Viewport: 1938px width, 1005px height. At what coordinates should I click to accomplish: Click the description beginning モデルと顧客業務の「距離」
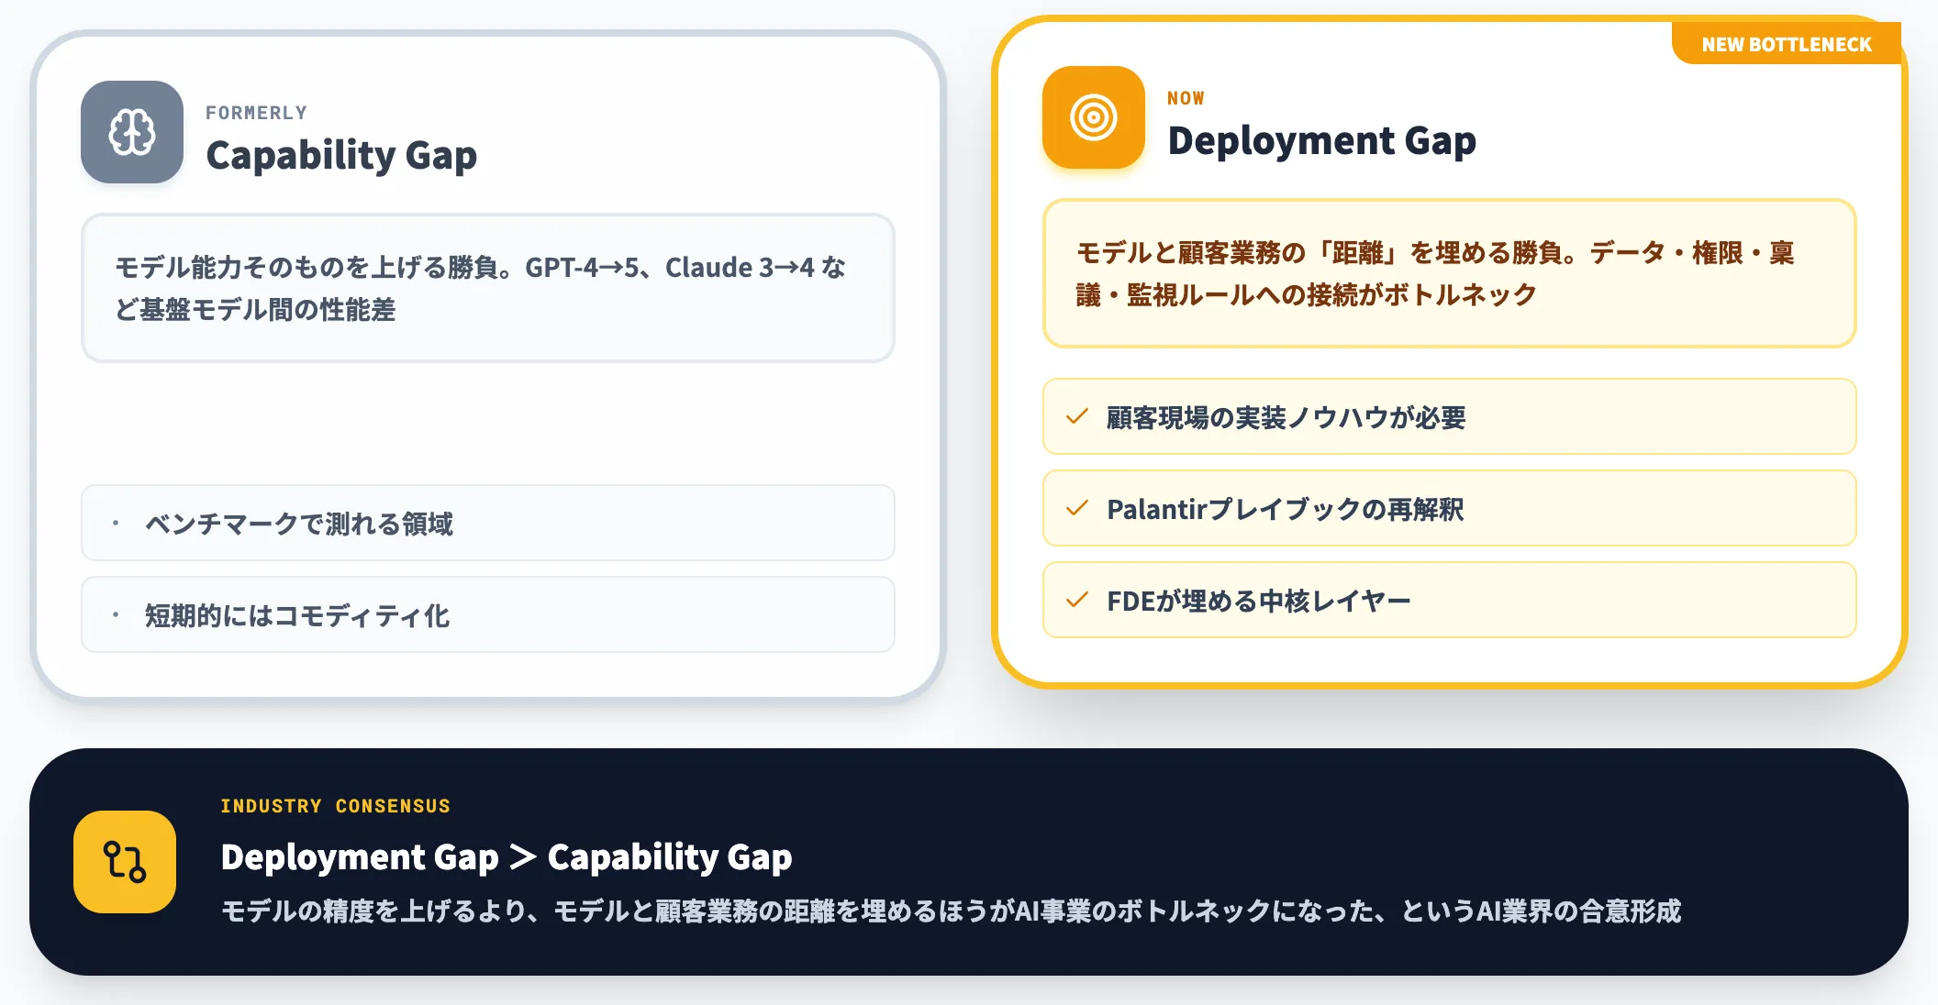coord(1450,273)
